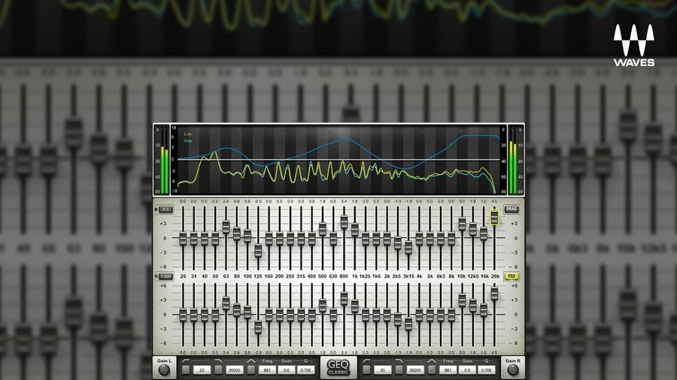Click left bell Q field showing 0.706
Viewport: 677px width, 380px height.
pyautogui.click(x=305, y=369)
